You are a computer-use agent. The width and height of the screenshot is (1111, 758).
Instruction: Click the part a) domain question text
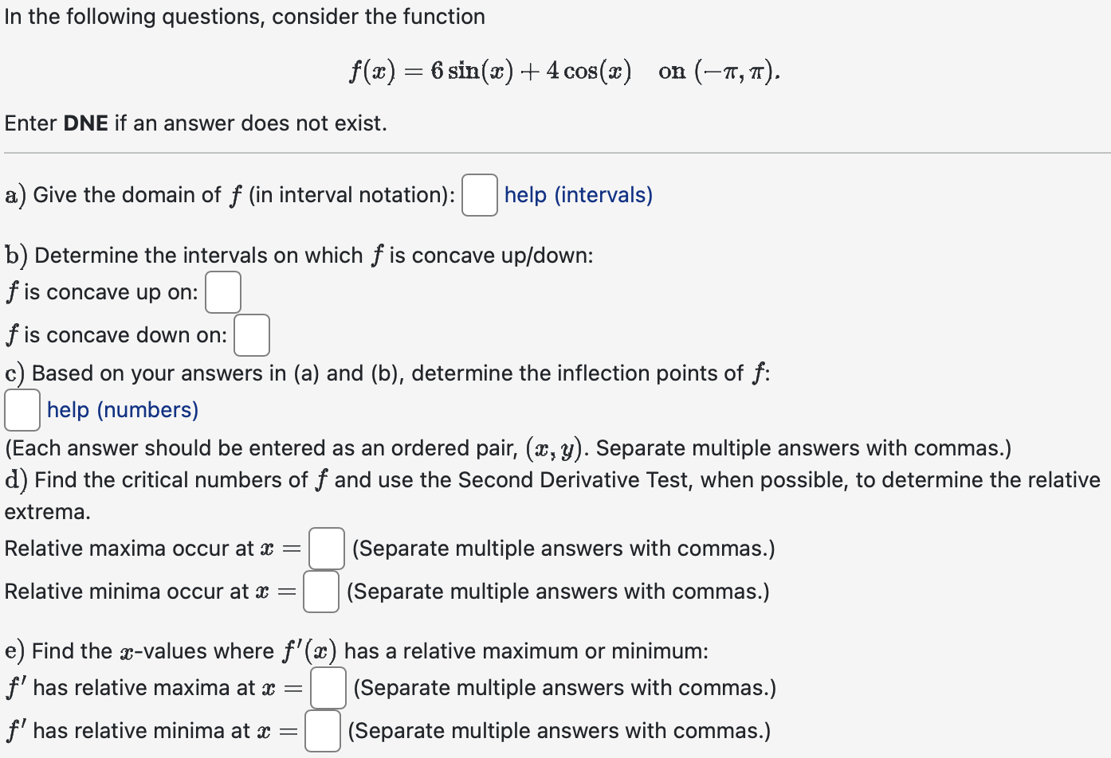231,194
